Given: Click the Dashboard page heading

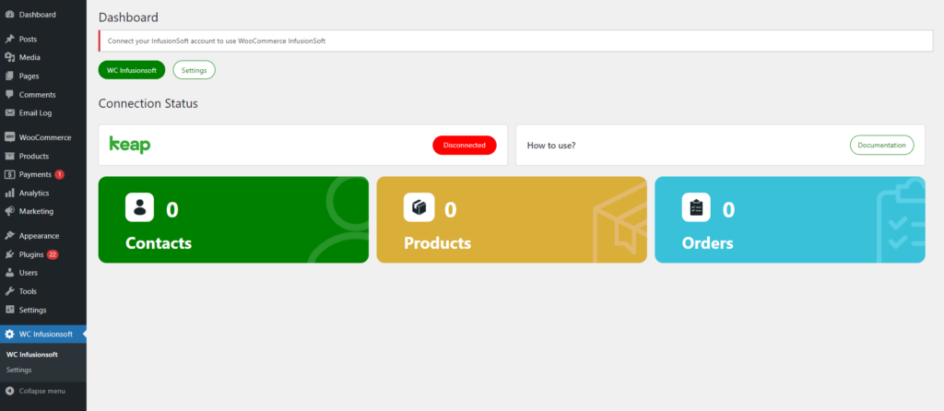Looking at the screenshot, I should (128, 18).
